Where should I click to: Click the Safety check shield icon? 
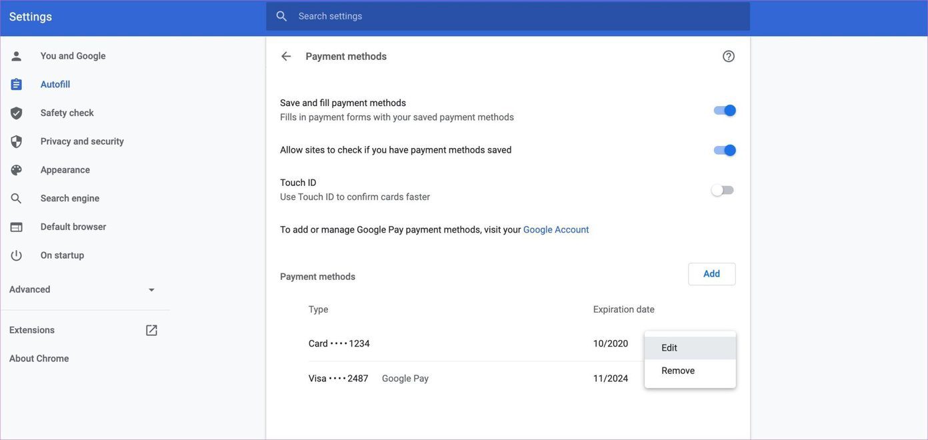[16, 113]
